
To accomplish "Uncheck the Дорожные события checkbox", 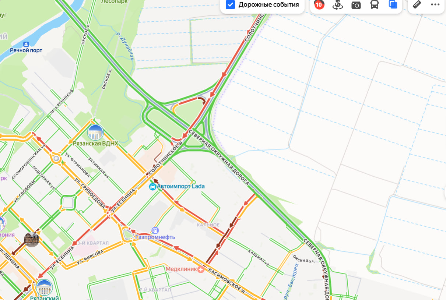I will (x=230, y=5).
